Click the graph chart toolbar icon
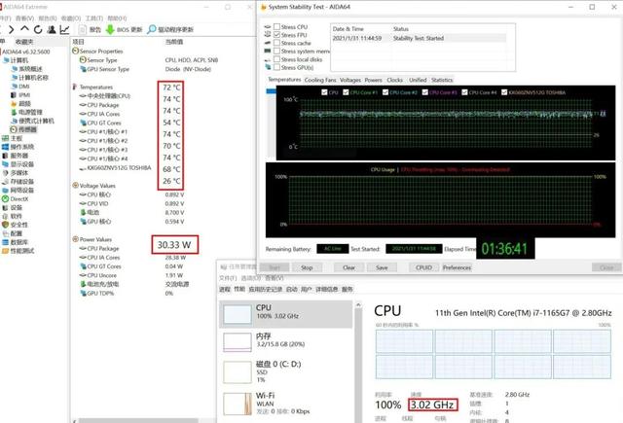The image size is (623, 423). [x=66, y=30]
